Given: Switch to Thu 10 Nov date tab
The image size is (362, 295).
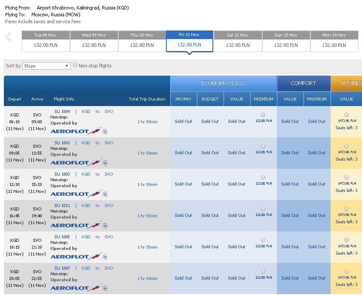Looking at the screenshot, I should 142,41.
